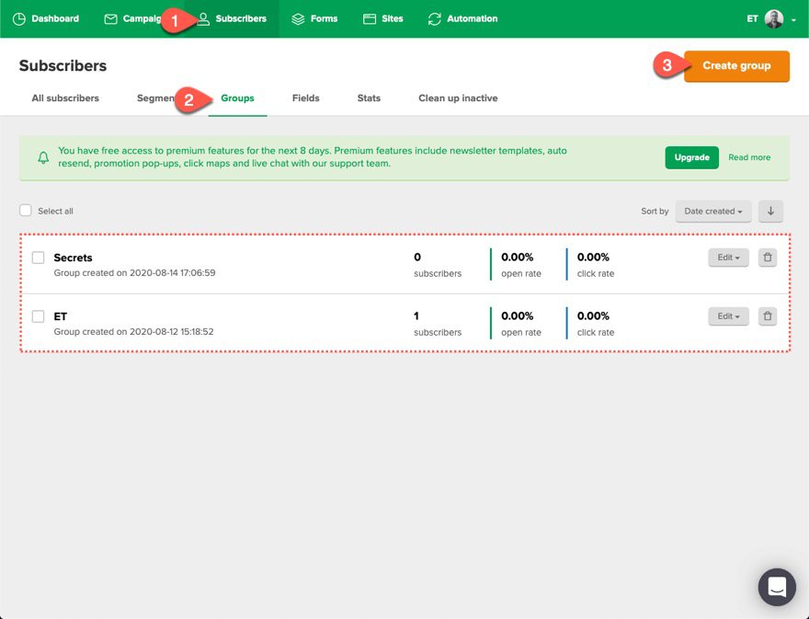The image size is (809, 619).
Task: Click the trash icon for the Secrets group
Action: click(x=767, y=258)
